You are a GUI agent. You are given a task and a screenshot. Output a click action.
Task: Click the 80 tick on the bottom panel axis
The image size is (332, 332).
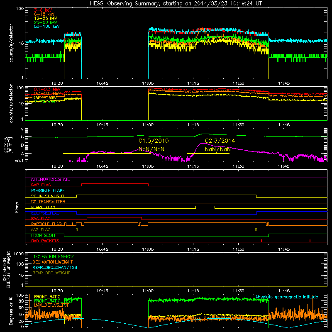(21, 301)
